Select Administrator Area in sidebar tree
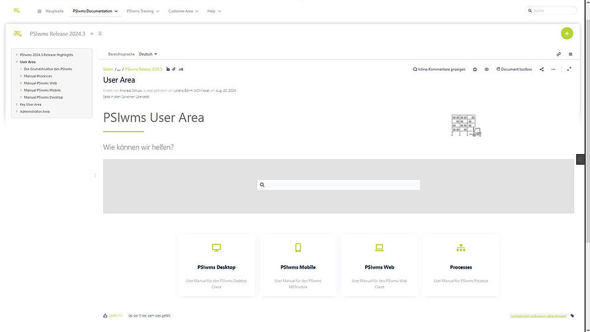 click(34, 111)
